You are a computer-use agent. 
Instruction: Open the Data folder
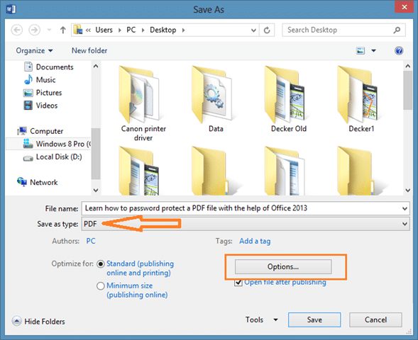coord(216,99)
